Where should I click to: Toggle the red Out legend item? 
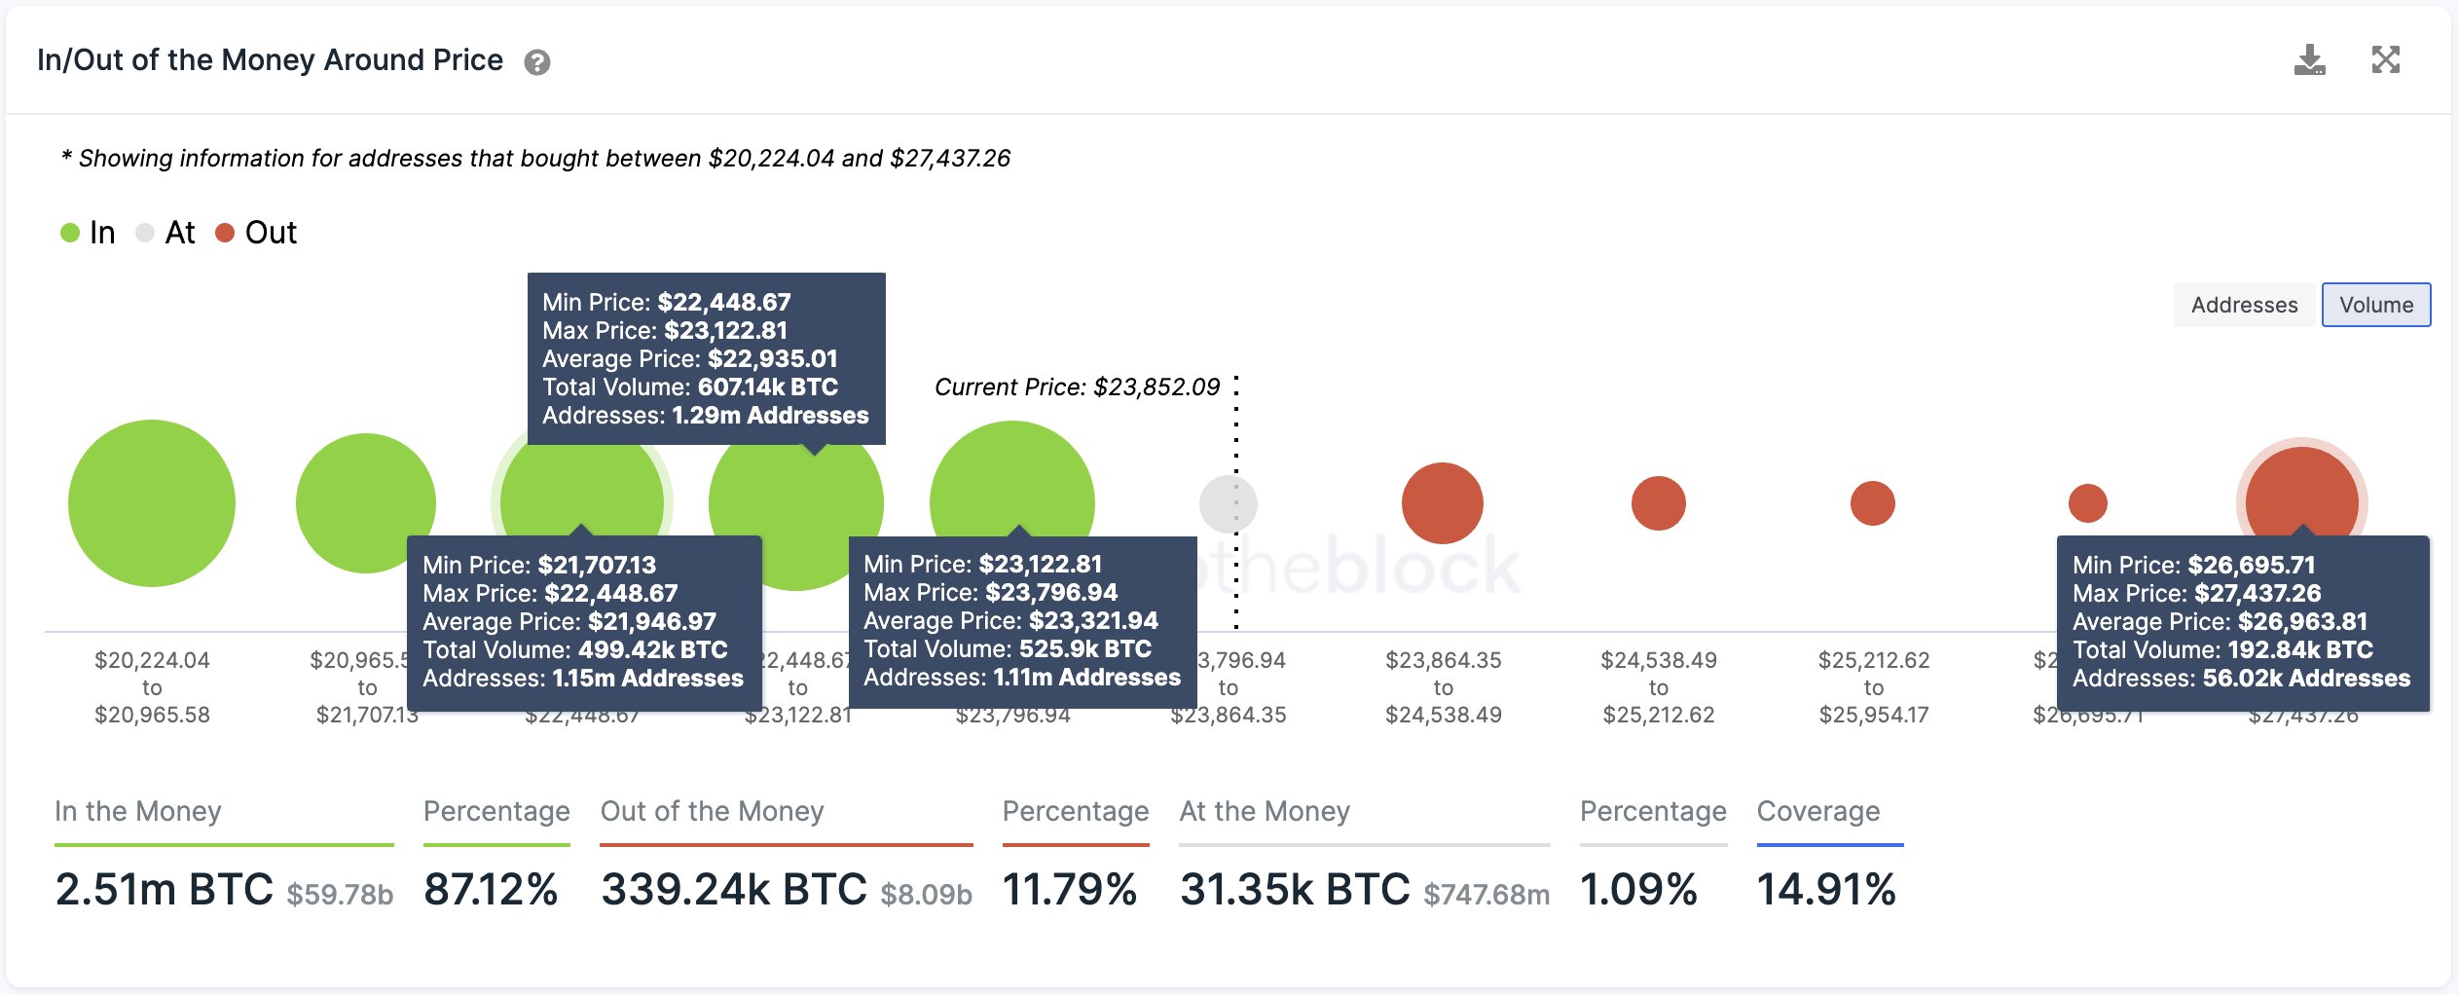256,233
